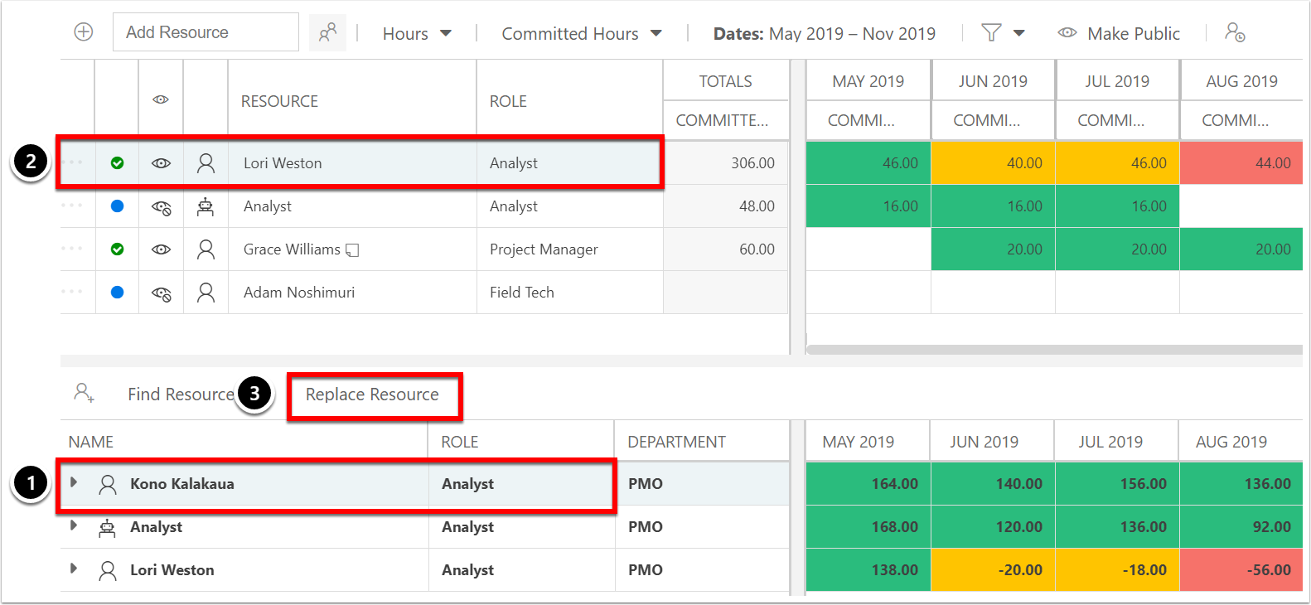Click the team resources icon button
The width and height of the screenshot is (1311, 605).
pos(328,33)
